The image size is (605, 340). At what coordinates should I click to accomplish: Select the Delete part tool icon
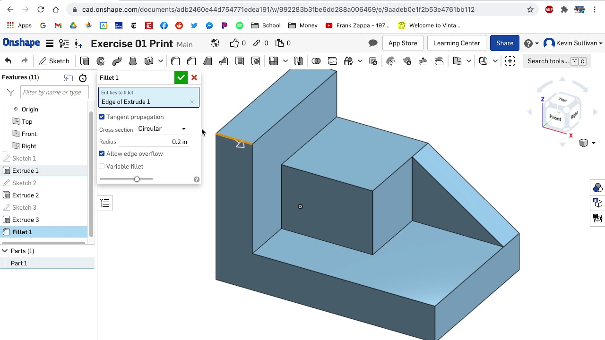pyautogui.click(x=373, y=61)
